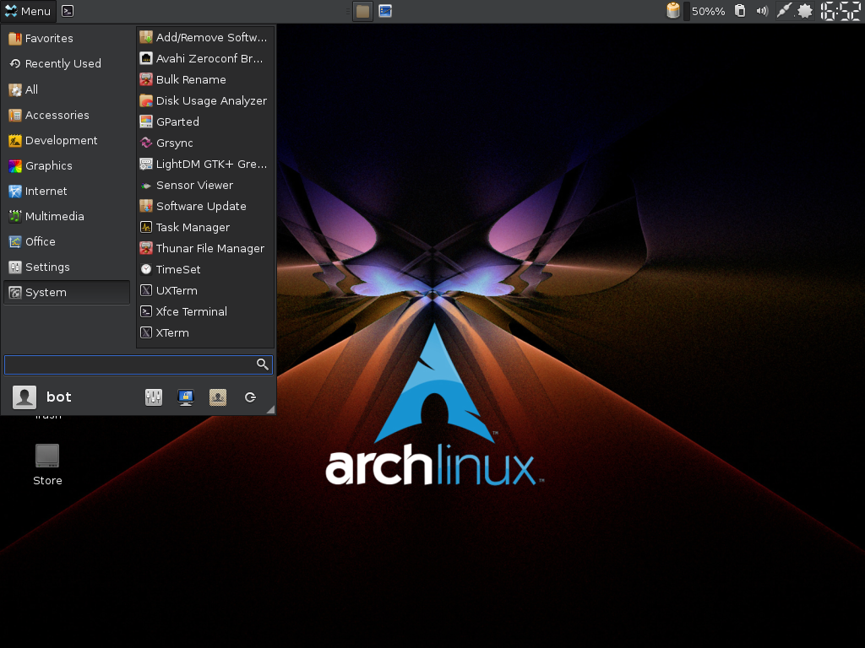Open UXTerm terminal
This screenshot has height=648, width=865.
click(205, 290)
